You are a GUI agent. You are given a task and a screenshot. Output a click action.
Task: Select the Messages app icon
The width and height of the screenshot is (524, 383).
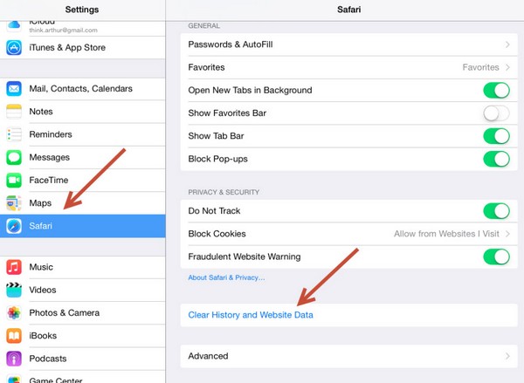click(14, 157)
